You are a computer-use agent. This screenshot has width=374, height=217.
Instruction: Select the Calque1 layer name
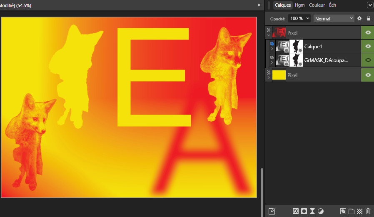[x=313, y=47]
